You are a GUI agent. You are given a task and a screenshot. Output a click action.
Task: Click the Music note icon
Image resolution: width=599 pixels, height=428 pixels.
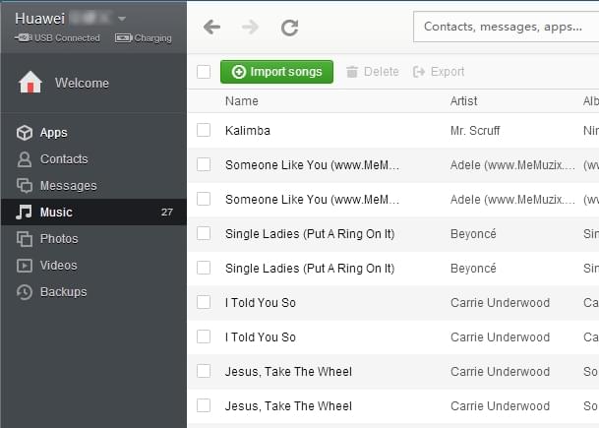tap(24, 213)
